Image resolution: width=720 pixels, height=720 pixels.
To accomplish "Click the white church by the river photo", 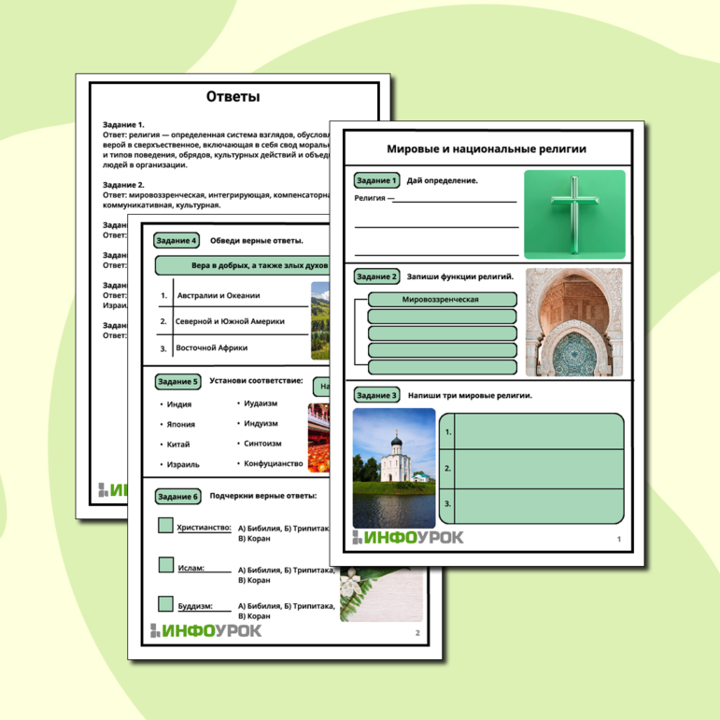I will tap(394, 467).
